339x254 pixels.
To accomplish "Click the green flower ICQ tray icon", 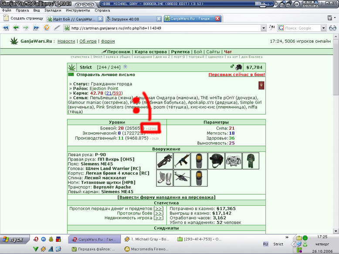I will click(x=305, y=238).
